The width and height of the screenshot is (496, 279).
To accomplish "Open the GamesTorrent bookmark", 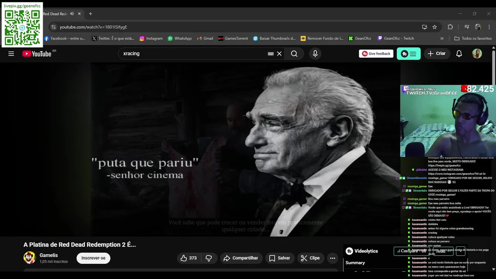I will click(x=233, y=38).
